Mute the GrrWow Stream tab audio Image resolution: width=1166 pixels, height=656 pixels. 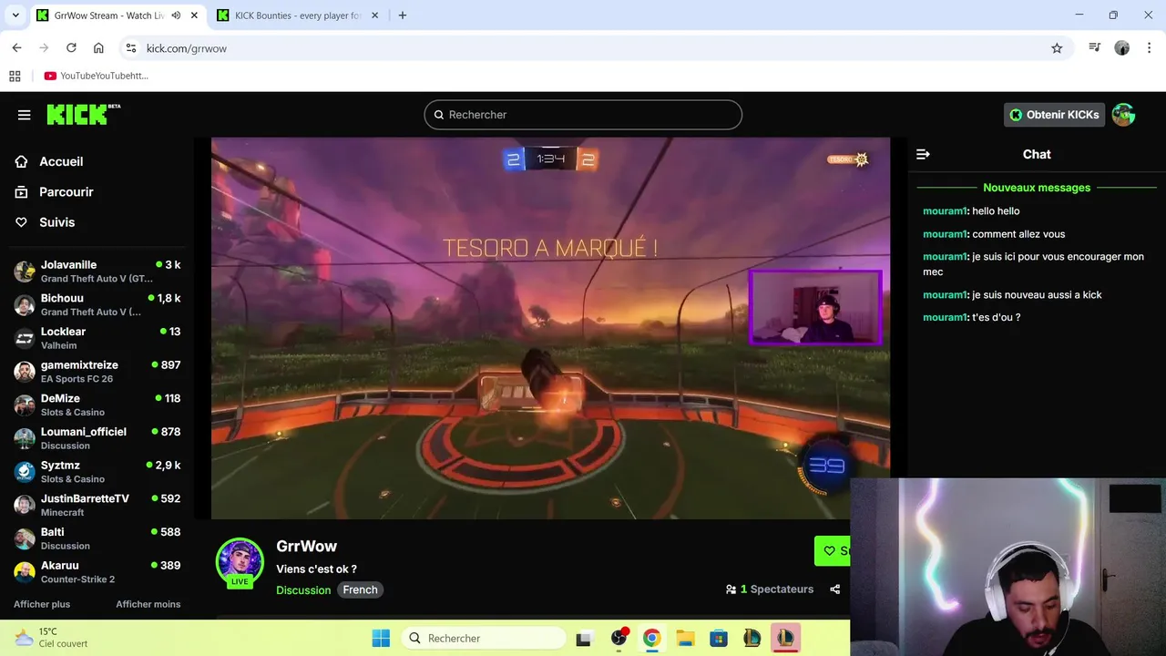click(176, 15)
